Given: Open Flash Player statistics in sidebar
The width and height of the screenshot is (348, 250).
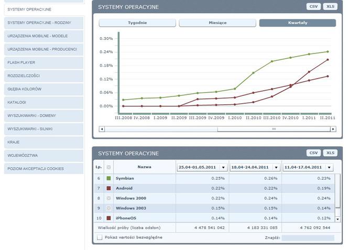Looking at the screenshot, I should coord(43,62).
